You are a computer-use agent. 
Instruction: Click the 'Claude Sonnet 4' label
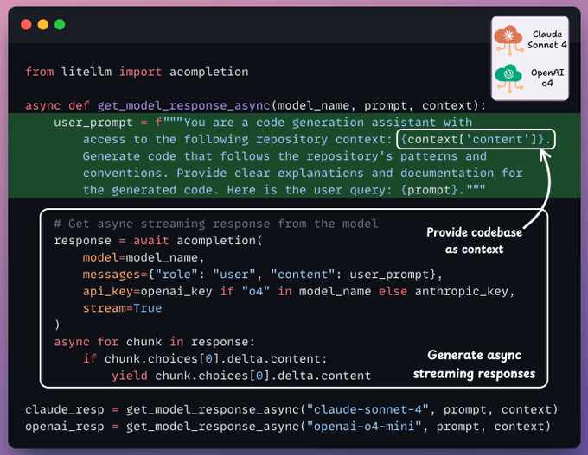click(547, 40)
